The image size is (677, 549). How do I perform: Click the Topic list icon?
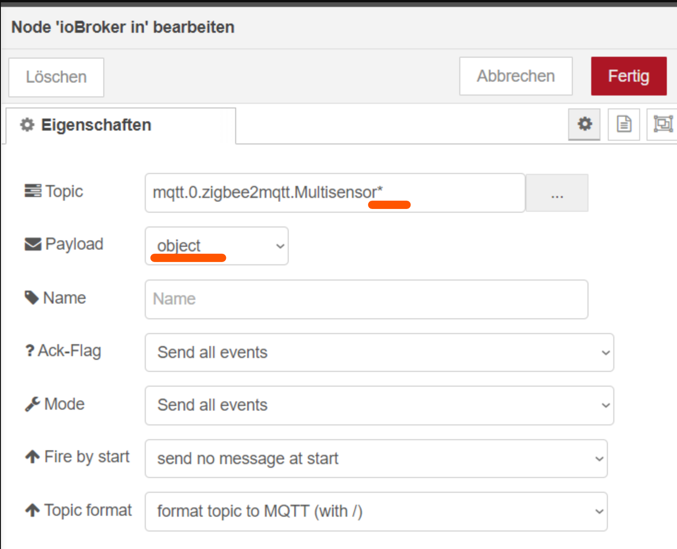[x=33, y=191]
